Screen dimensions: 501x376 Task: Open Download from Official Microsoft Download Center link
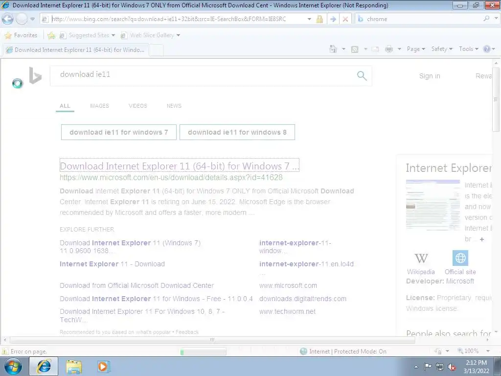[x=137, y=285]
